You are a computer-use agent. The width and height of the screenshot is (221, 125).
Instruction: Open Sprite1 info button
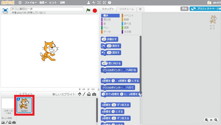click(x=18, y=99)
